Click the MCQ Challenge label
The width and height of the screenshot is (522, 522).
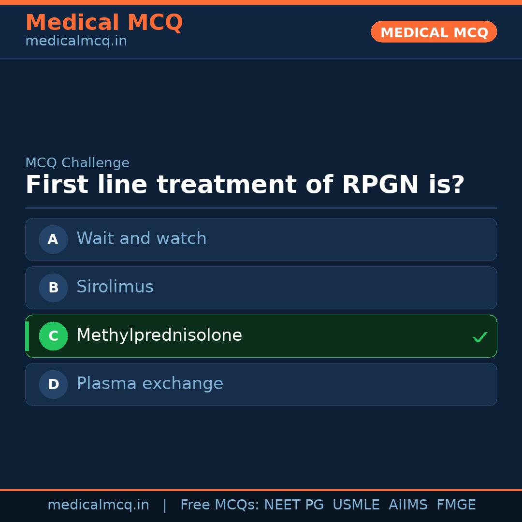pyautogui.click(x=77, y=163)
